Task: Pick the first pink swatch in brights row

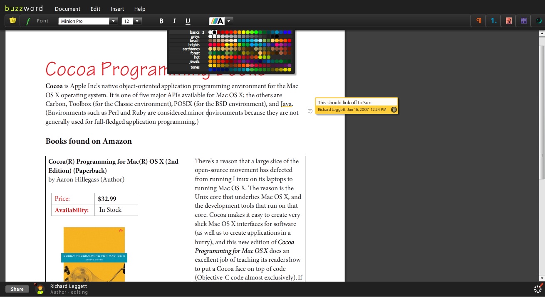Action: [x=210, y=45]
